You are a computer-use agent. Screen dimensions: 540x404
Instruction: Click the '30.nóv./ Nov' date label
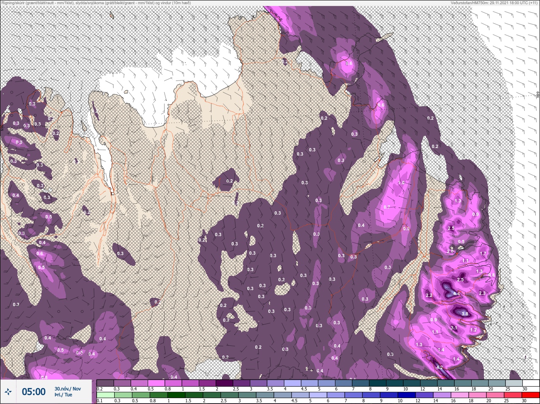pos(67,389)
